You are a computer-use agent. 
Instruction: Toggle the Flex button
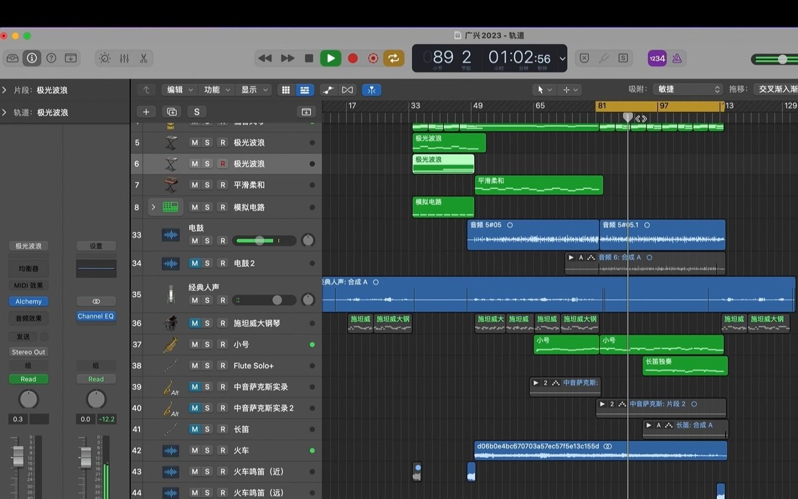tap(347, 90)
